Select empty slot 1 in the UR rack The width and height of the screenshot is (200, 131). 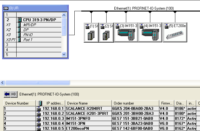point(33,15)
